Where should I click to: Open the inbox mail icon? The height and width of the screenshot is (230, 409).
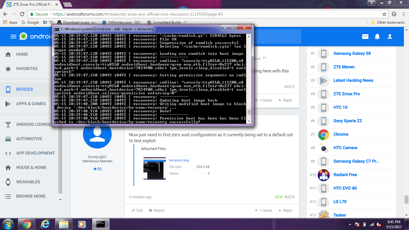click(x=365, y=37)
